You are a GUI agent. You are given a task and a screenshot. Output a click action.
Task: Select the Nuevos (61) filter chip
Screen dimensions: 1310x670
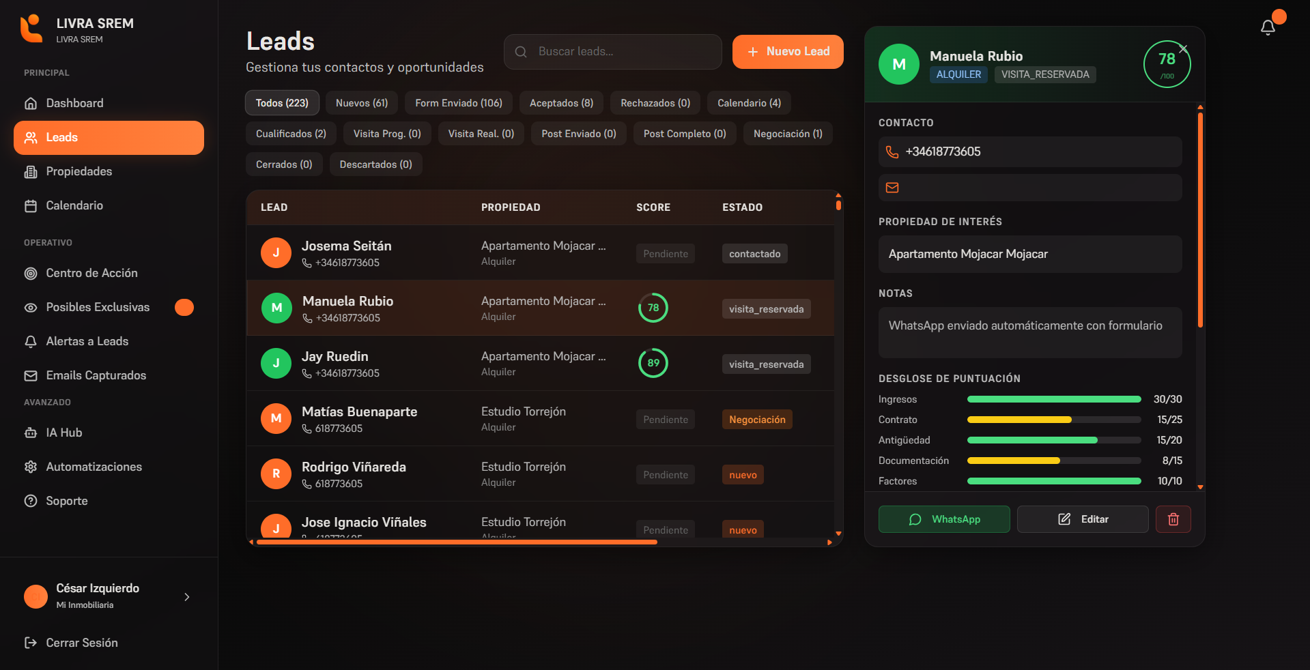coord(361,103)
